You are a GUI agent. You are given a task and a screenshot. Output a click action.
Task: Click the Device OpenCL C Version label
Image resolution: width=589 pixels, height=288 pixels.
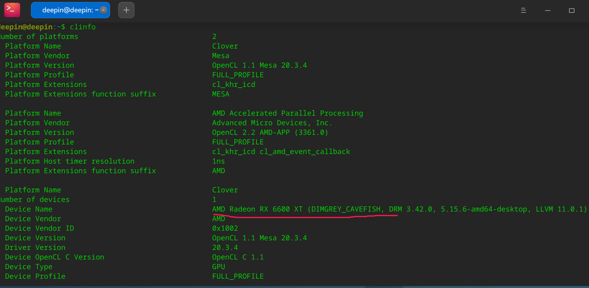(x=55, y=257)
